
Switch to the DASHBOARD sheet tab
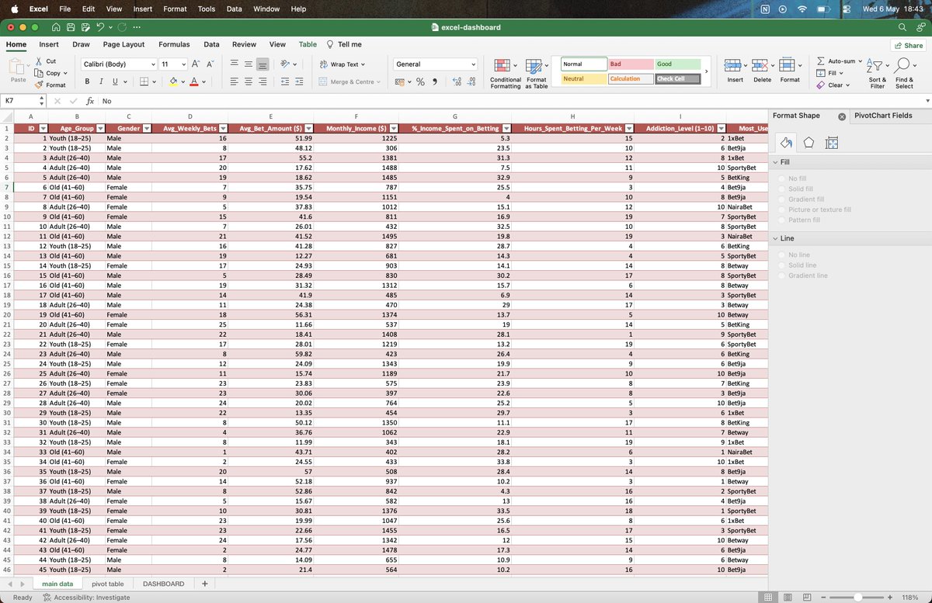(164, 584)
